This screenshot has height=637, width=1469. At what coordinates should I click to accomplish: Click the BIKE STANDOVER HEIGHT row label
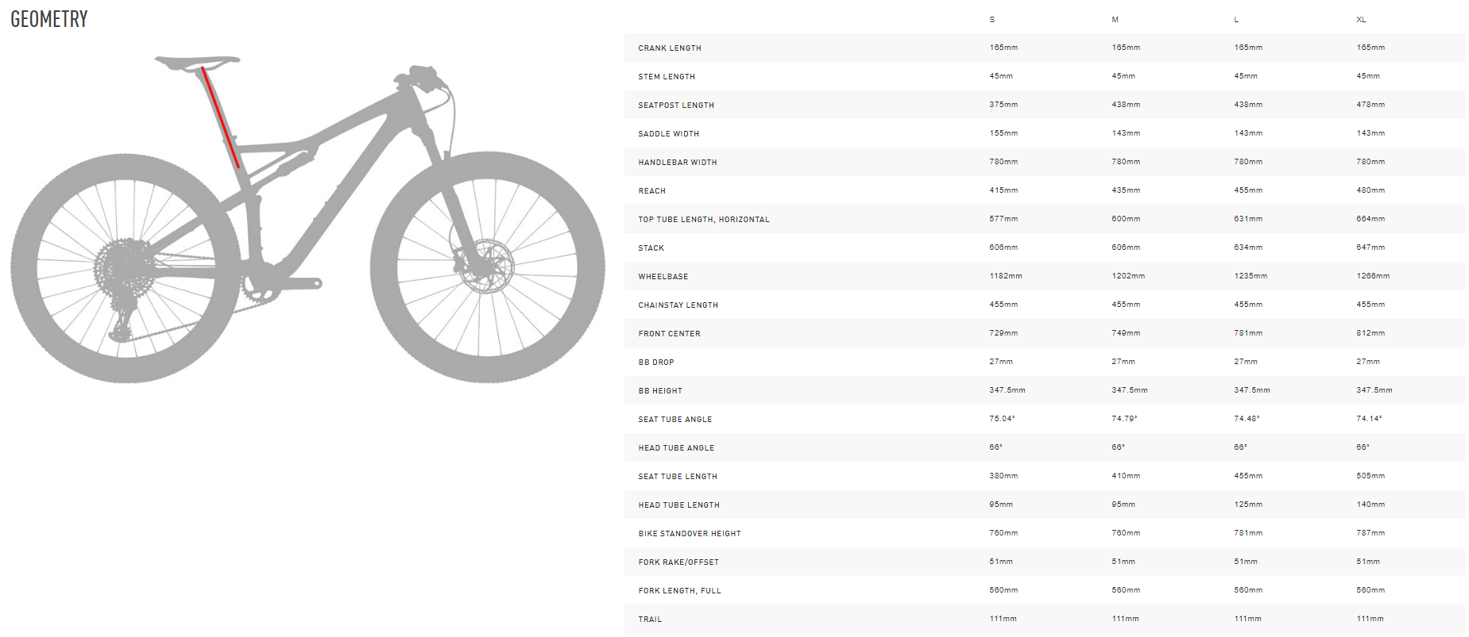pyautogui.click(x=690, y=534)
